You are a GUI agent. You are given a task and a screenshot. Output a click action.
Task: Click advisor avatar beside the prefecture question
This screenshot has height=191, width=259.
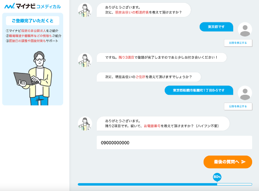point(85,10)
